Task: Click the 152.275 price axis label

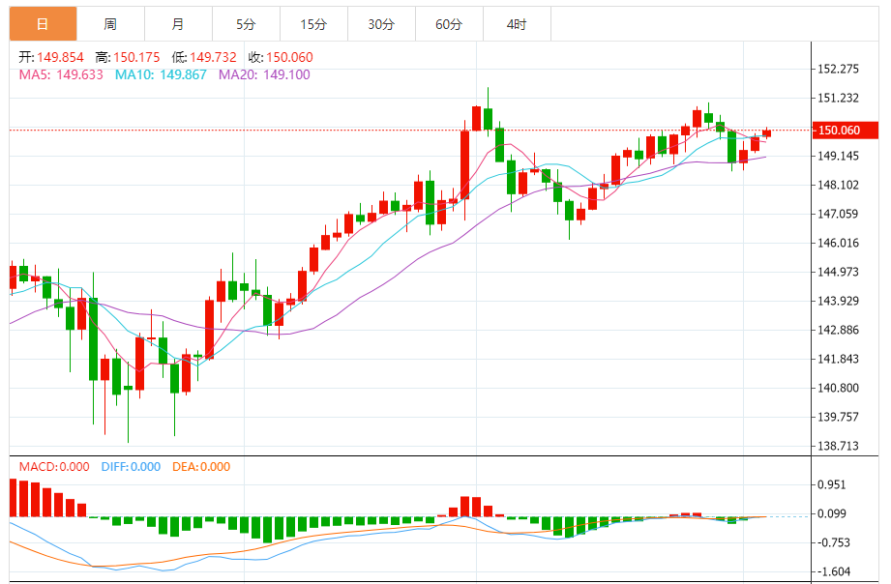Action: click(838, 69)
